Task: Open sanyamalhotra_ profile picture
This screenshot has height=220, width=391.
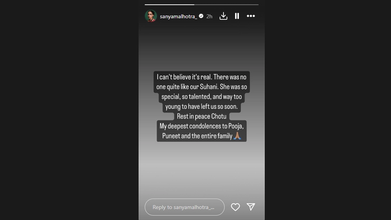Action: [x=151, y=16]
